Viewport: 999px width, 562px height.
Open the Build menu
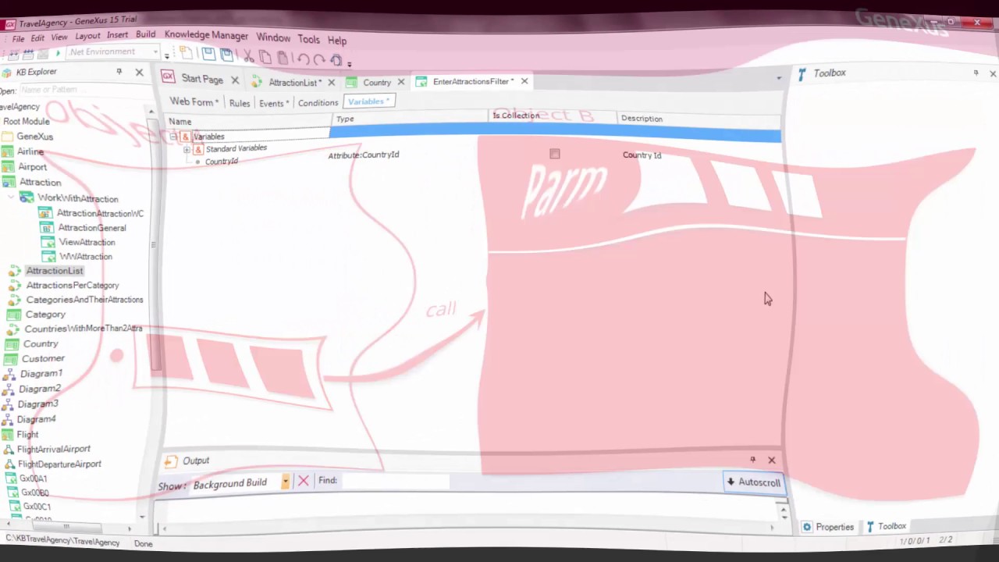click(145, 34)
